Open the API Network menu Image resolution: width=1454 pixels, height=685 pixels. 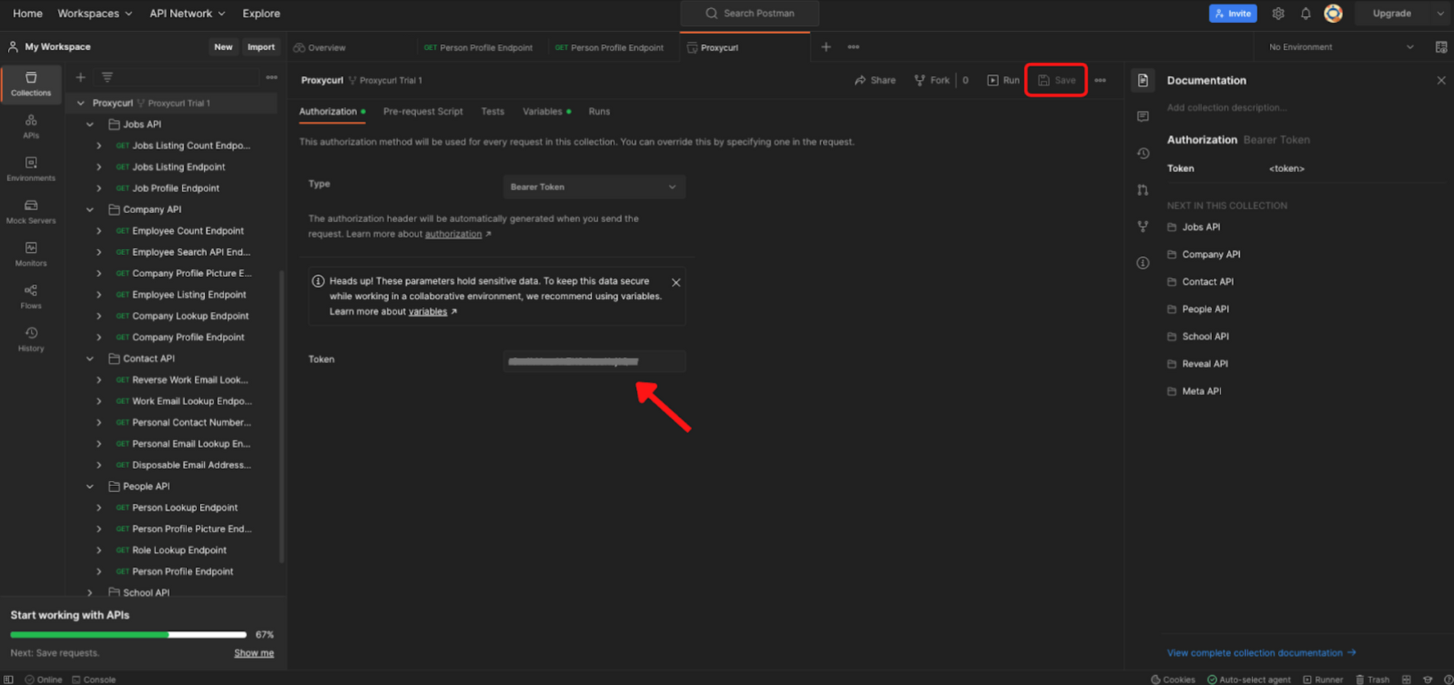[x=188, y=13]
